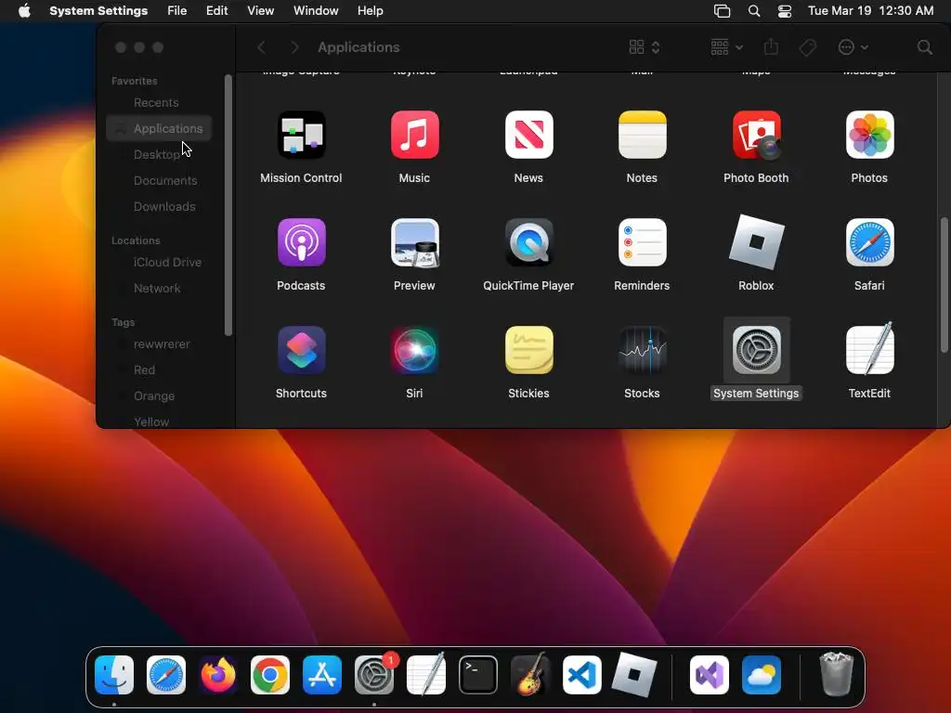
Task: Click the Edit Tags button in toolbar
Action: click(x=808, y=47)
